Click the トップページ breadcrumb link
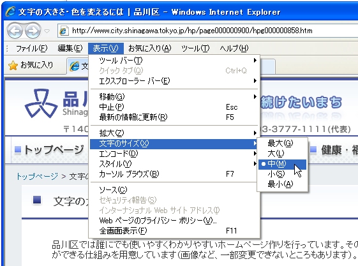Viewport: 358px width, 266px height. [37, 176]
